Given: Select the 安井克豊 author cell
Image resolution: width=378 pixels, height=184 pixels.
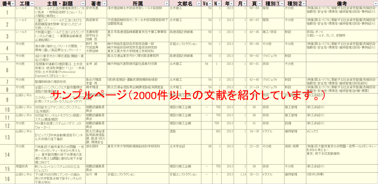Looking at the screenshot, I should pos(96,8).
